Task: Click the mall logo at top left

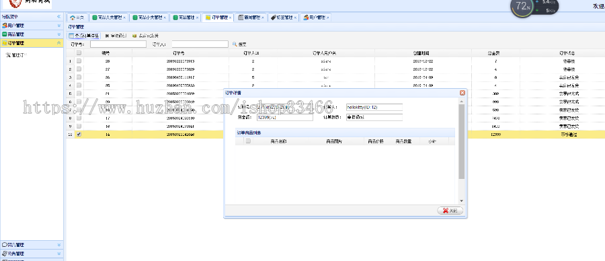Action: [x=27, y=3]
